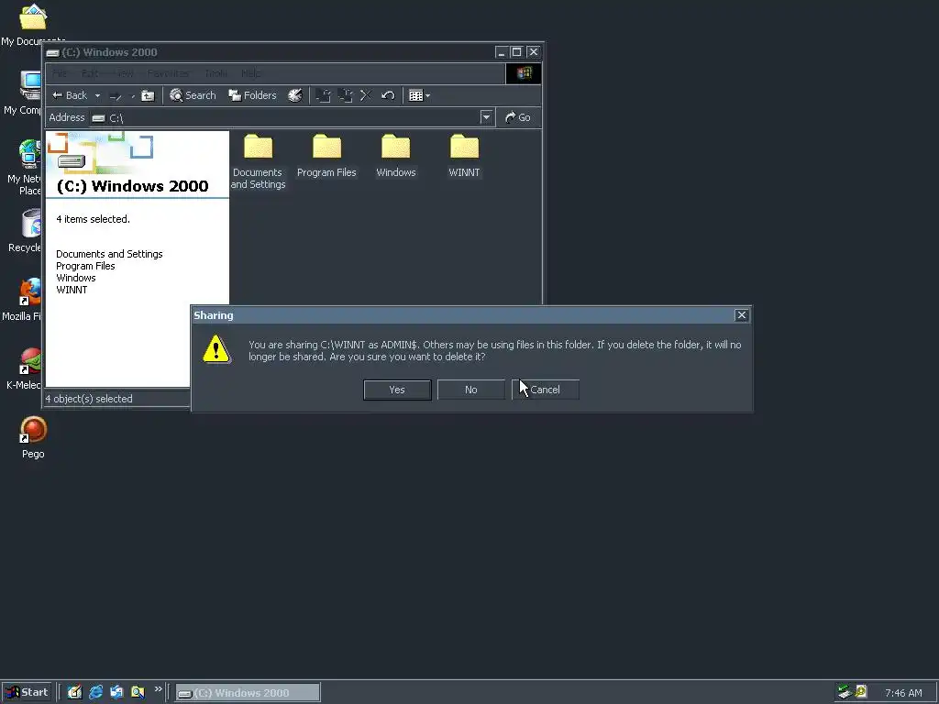Click the yellow warning icon in Sharing dialog
939x704 pixels.
[216, 349]
